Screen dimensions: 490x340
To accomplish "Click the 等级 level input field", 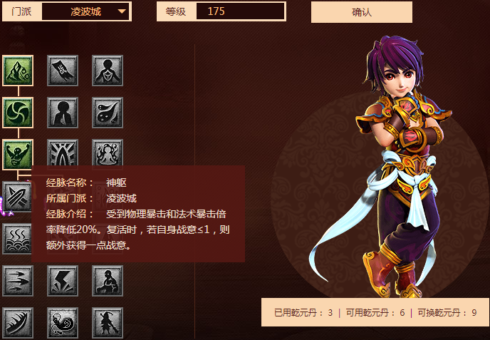I will coord(240,11).
